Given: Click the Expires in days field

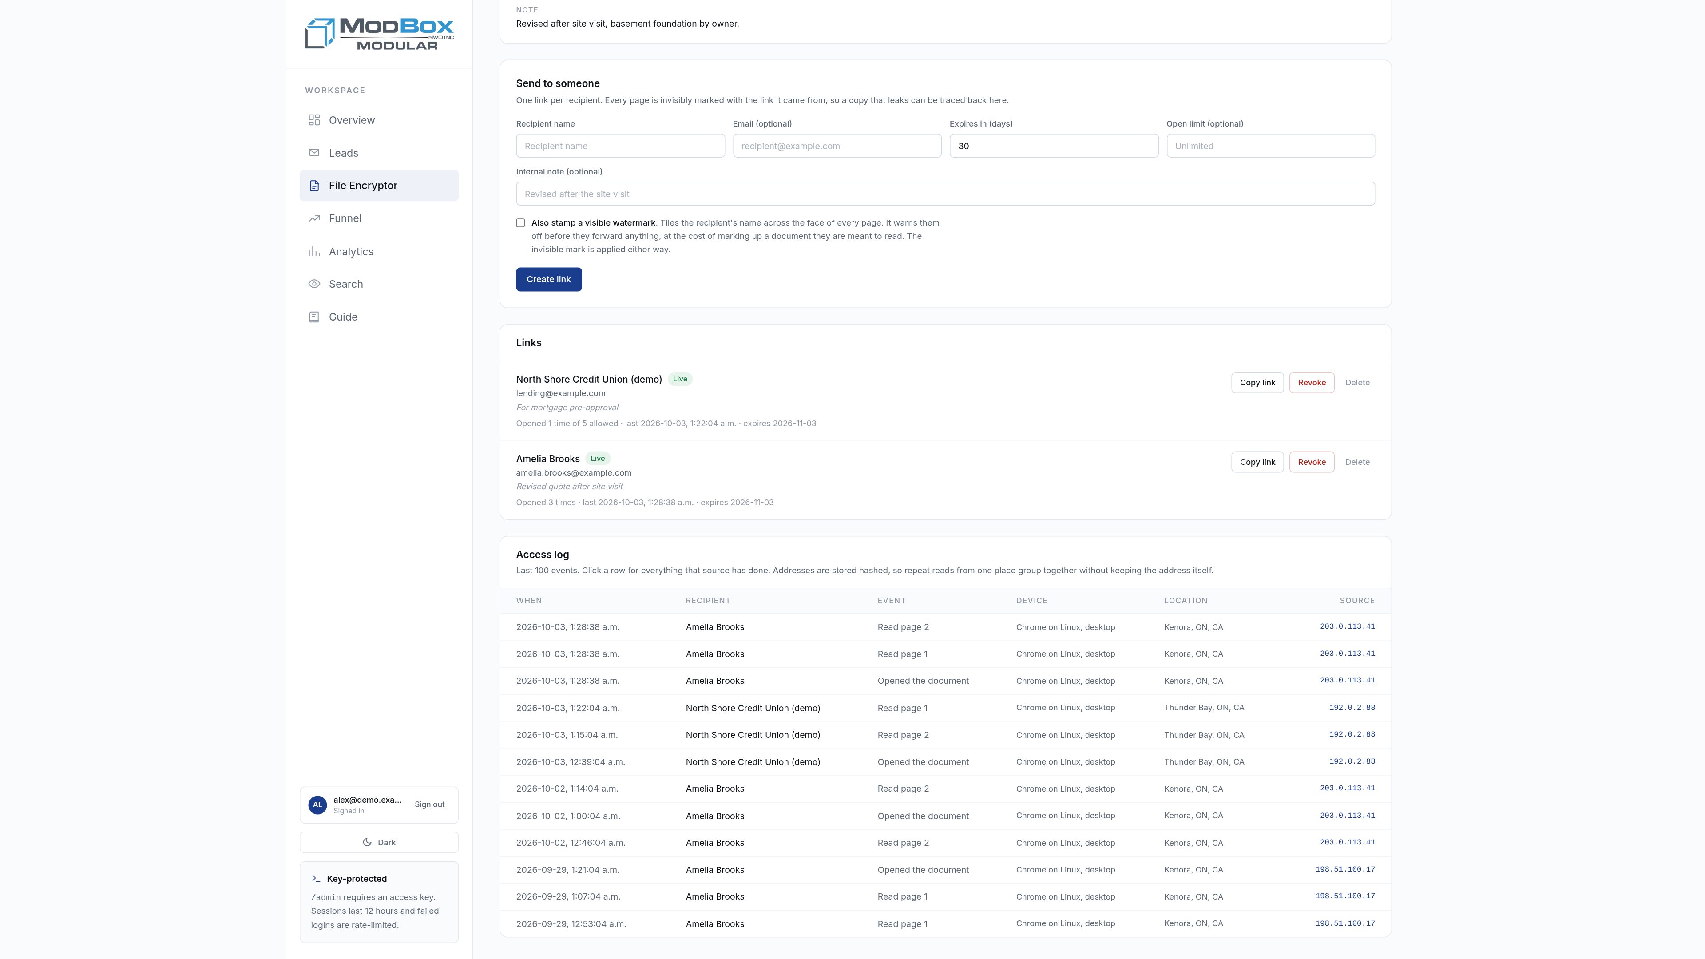Looking at the screenshot, I should tap(1054, 146).
